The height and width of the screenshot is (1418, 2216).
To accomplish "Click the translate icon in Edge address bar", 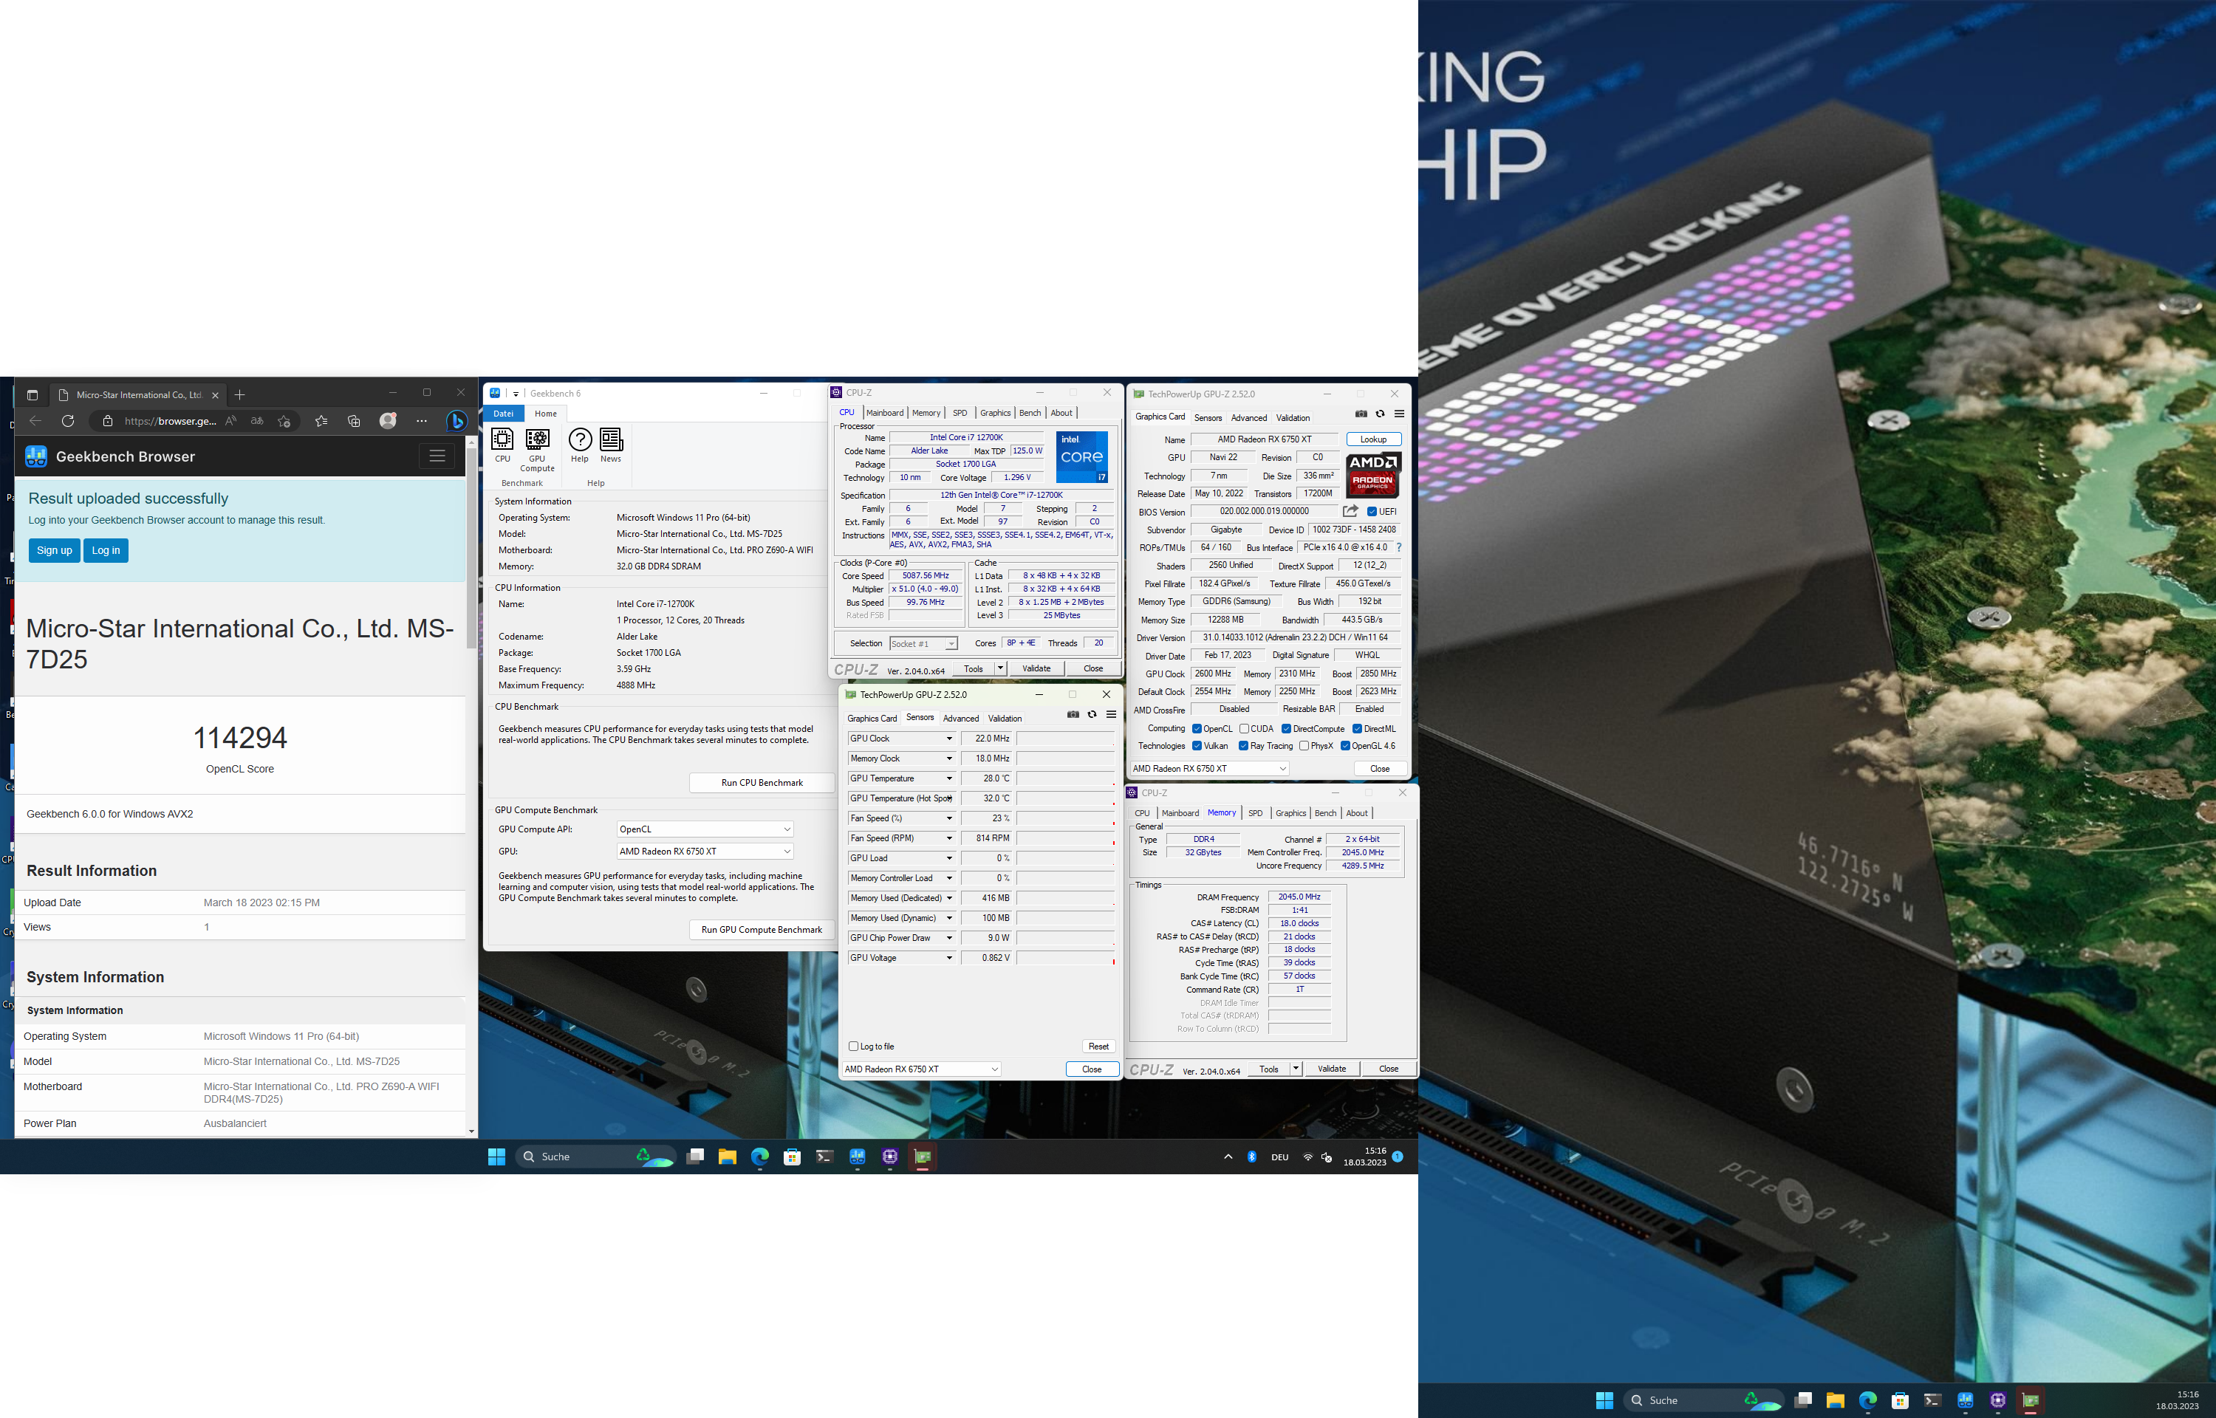I will 257,421.
